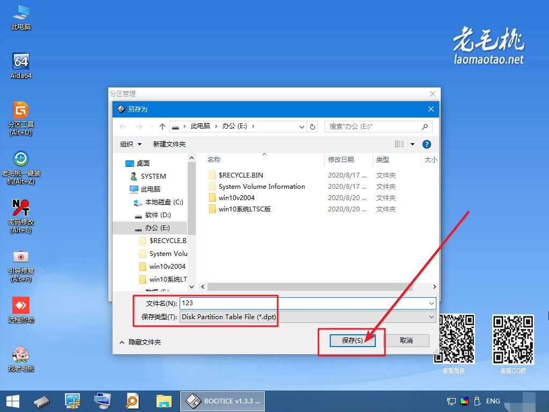Open recent locations dropdown arrow
Image resolution: width=549 pixels, height=412 pixels.
coord(151,127)
